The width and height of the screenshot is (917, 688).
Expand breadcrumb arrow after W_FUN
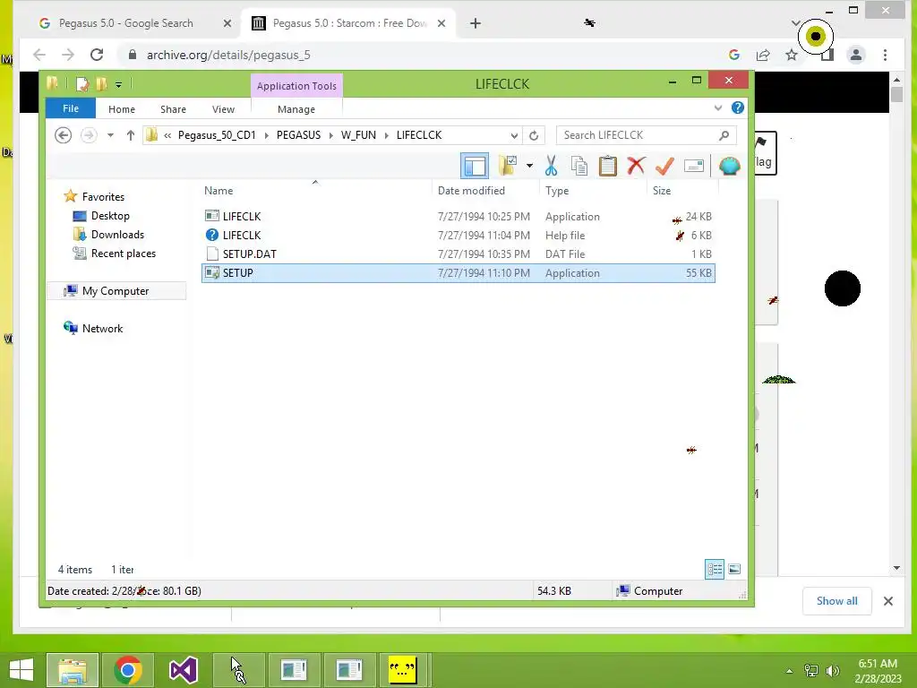pyautogui.click(x=387, y=135)
